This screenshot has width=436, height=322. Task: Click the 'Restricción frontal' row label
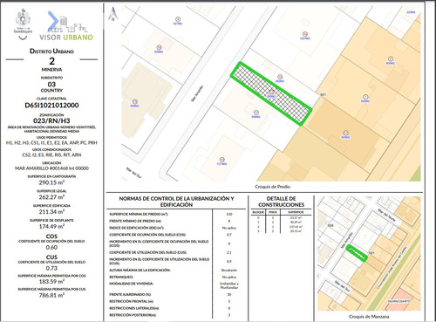131,301
